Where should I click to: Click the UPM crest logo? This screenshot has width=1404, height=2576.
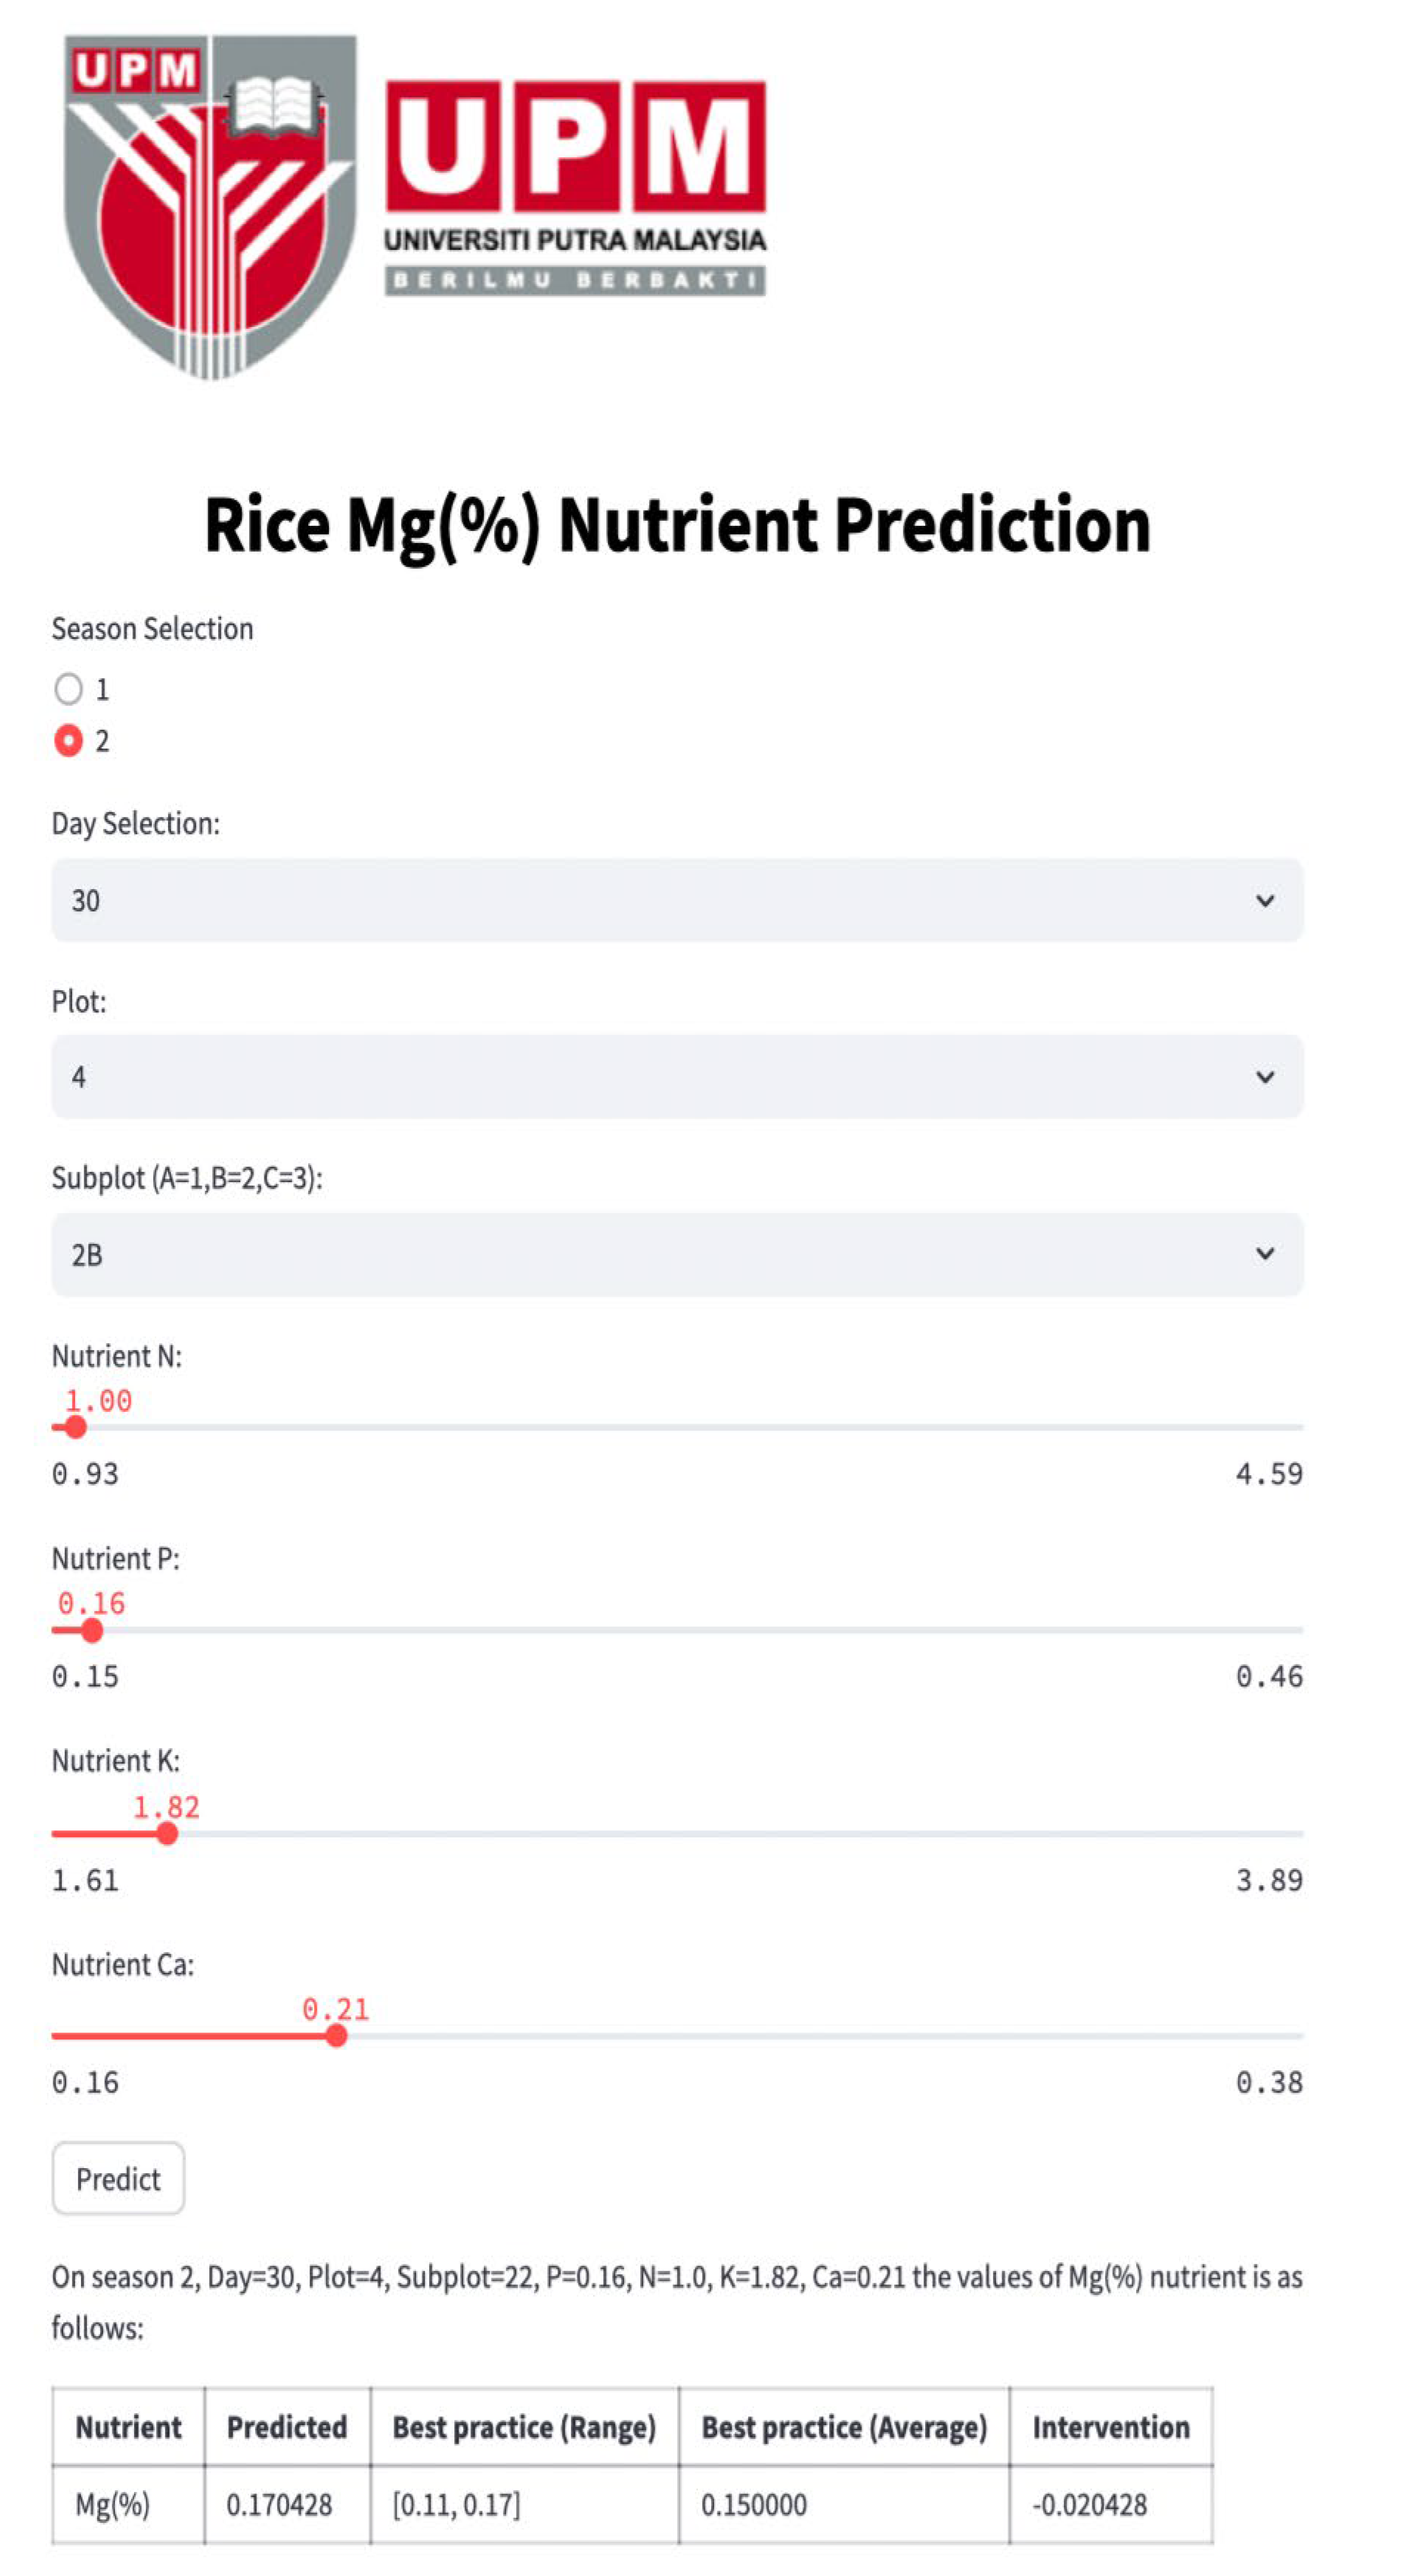coord(210,205)
